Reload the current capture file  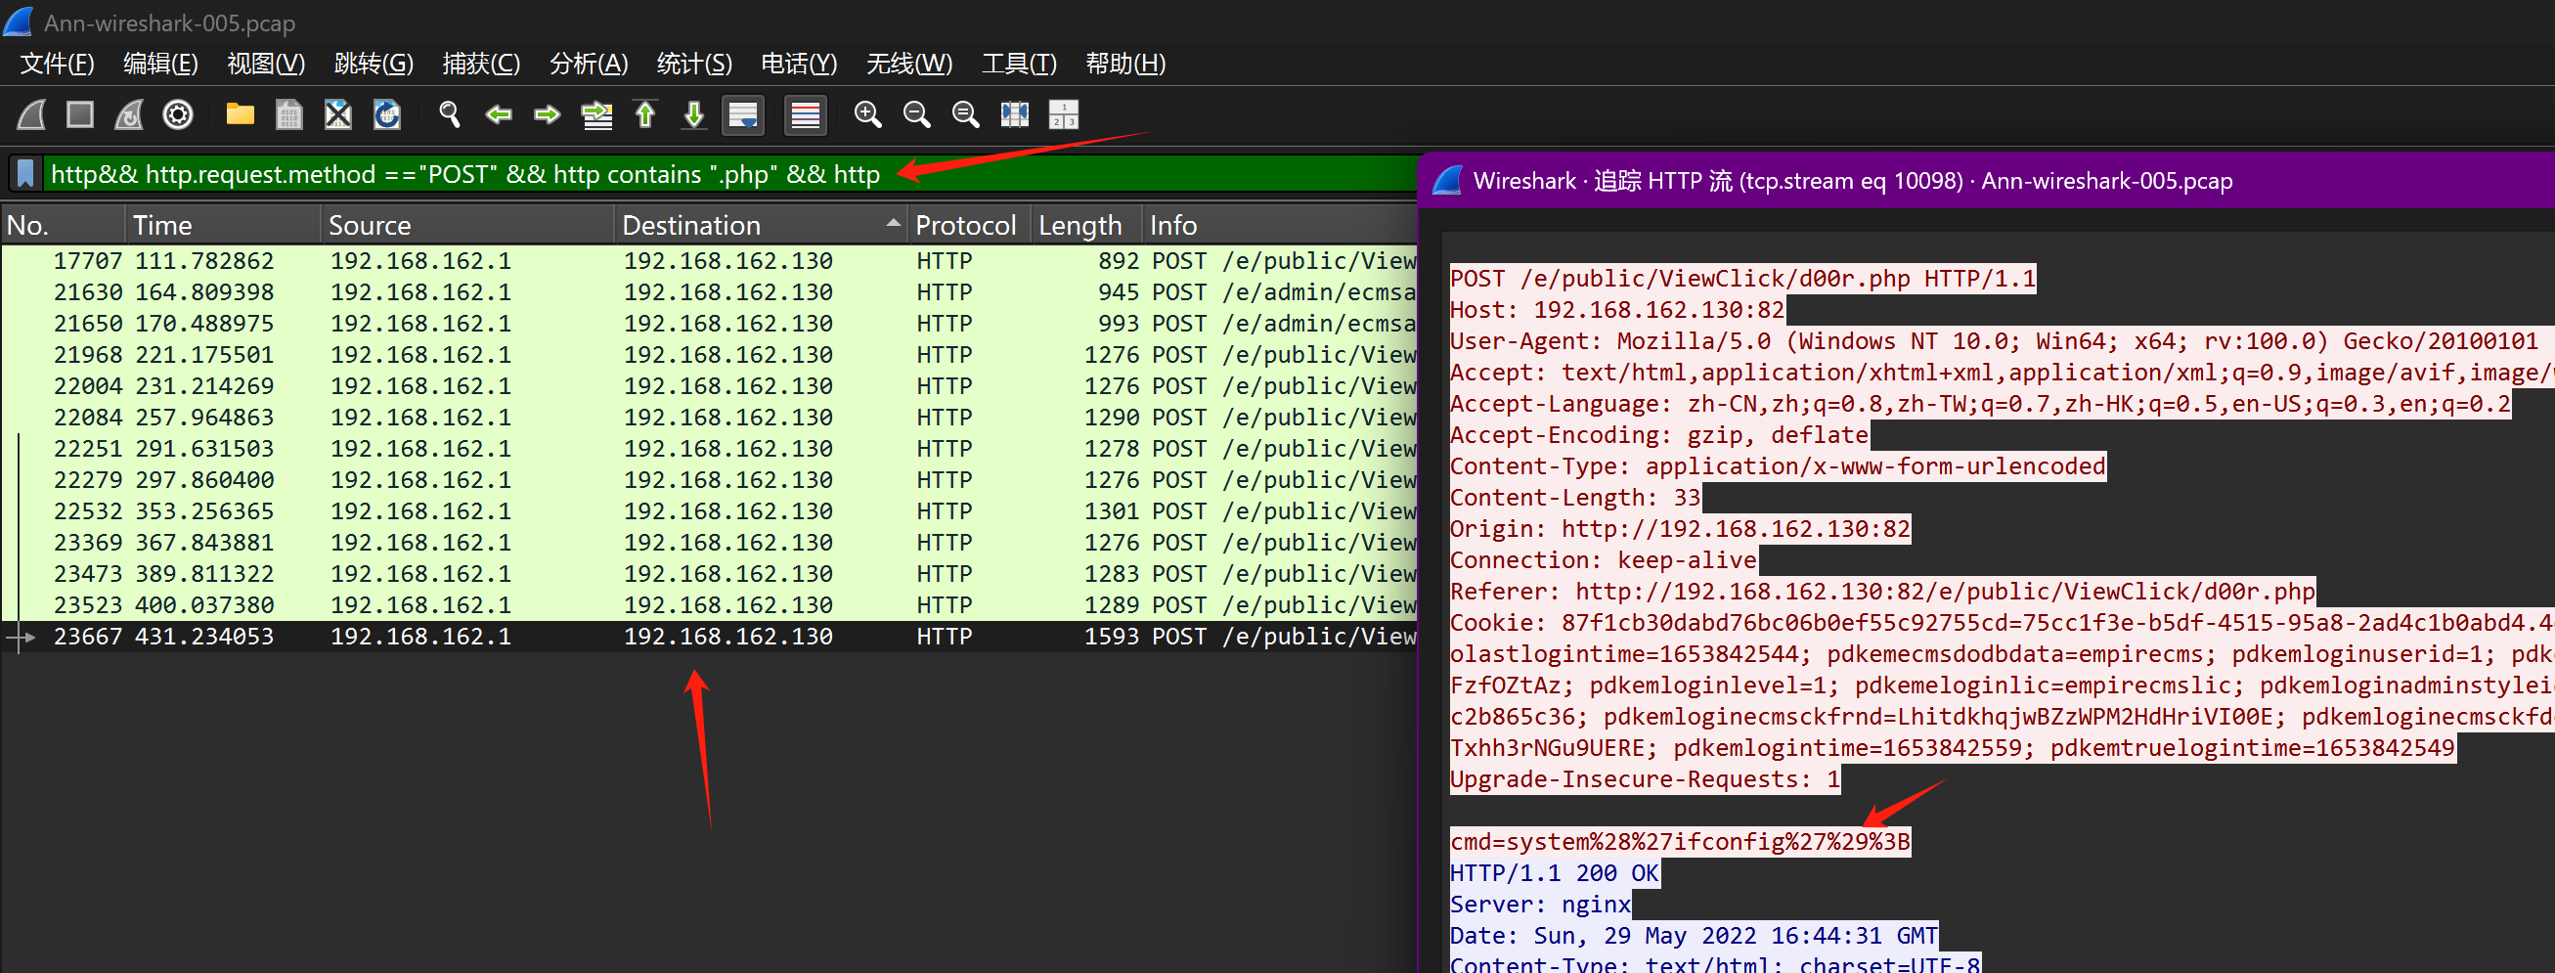387,115
